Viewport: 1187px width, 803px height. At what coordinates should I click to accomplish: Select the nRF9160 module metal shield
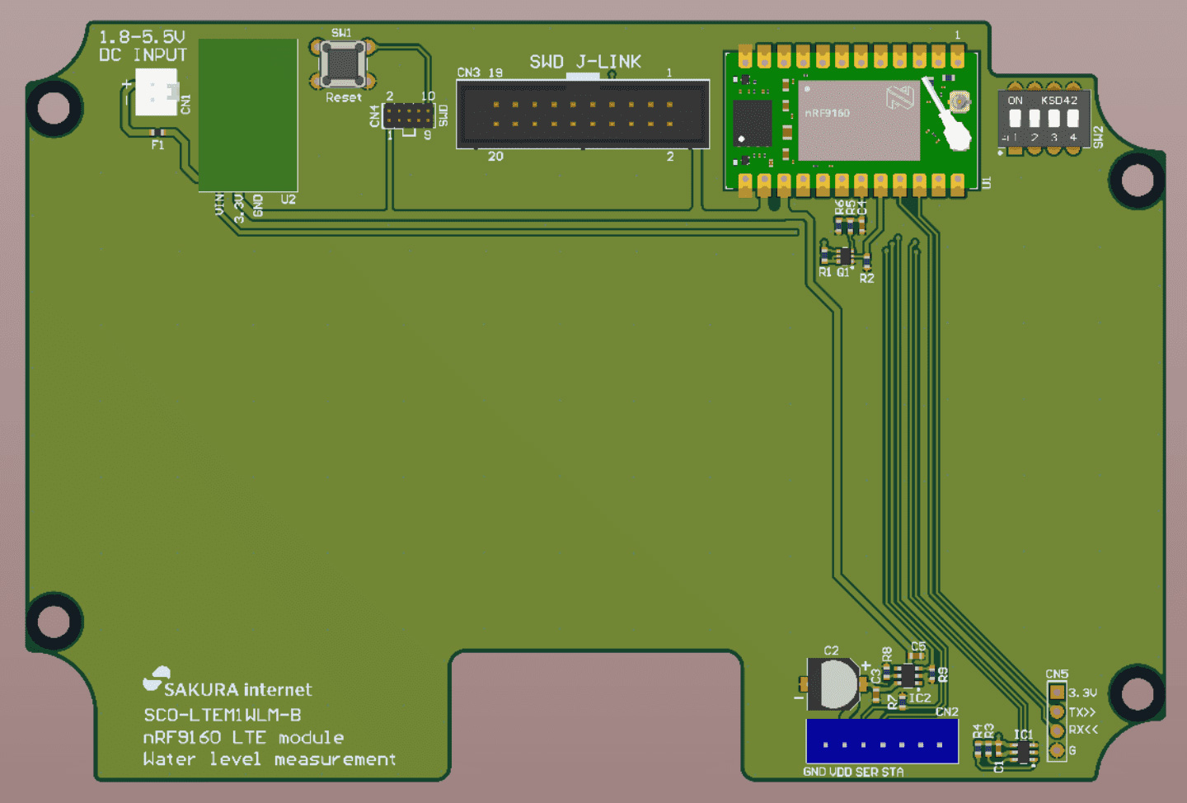(858, 120)
